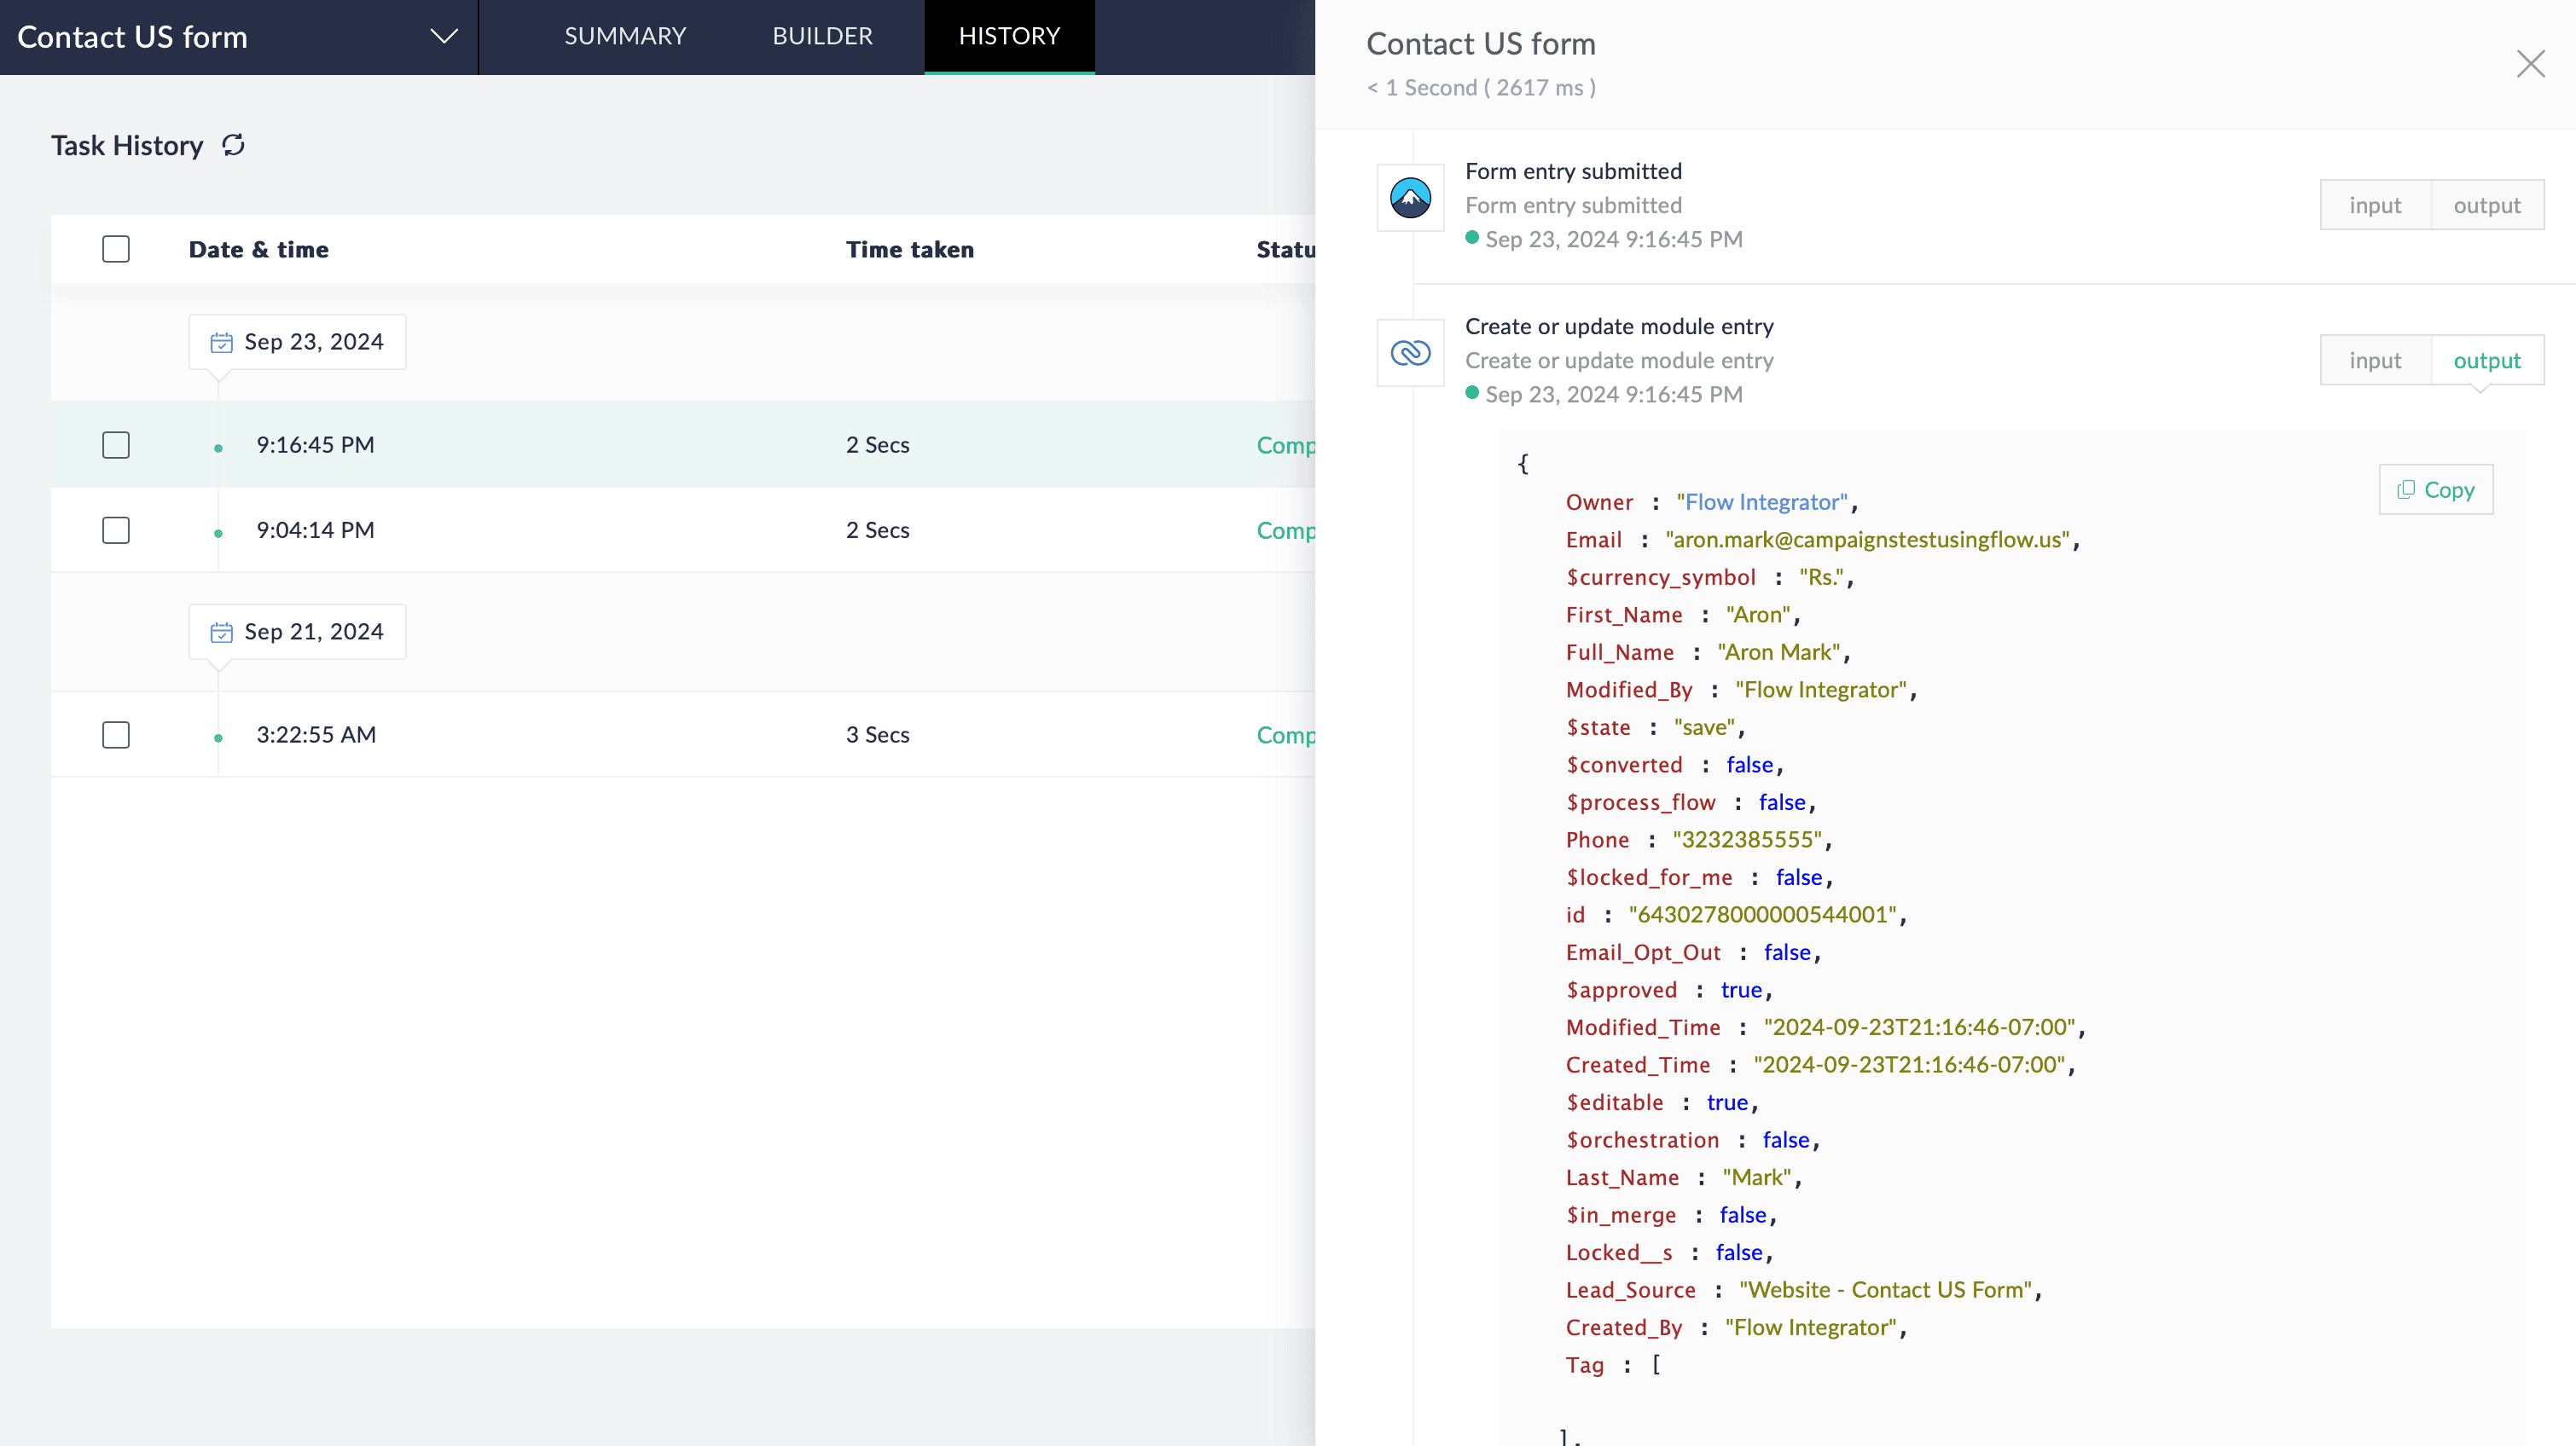
Task: Click the Create or update module link icon
Action: coord(1410,353)
